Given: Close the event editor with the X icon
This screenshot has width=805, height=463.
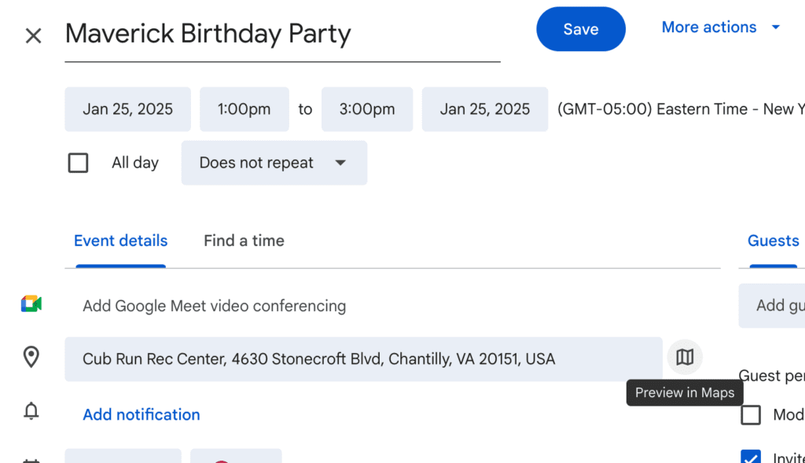Looking at the screenshot, I should (x=33, y=35).
